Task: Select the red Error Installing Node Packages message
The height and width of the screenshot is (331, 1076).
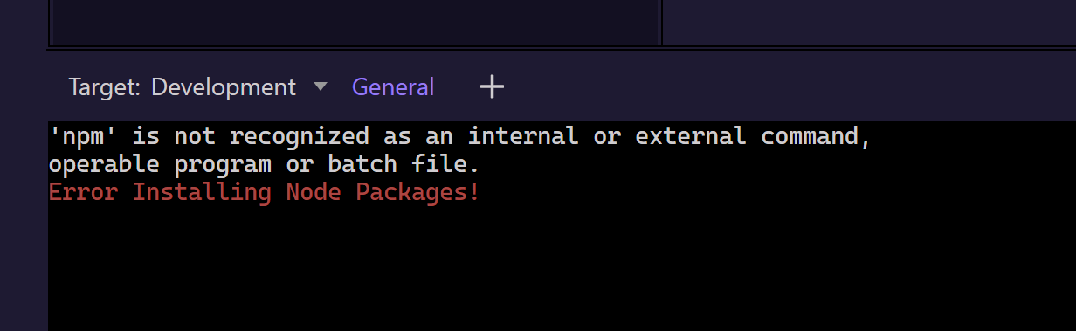Action: pyautogui.click(x=264, y=192)
